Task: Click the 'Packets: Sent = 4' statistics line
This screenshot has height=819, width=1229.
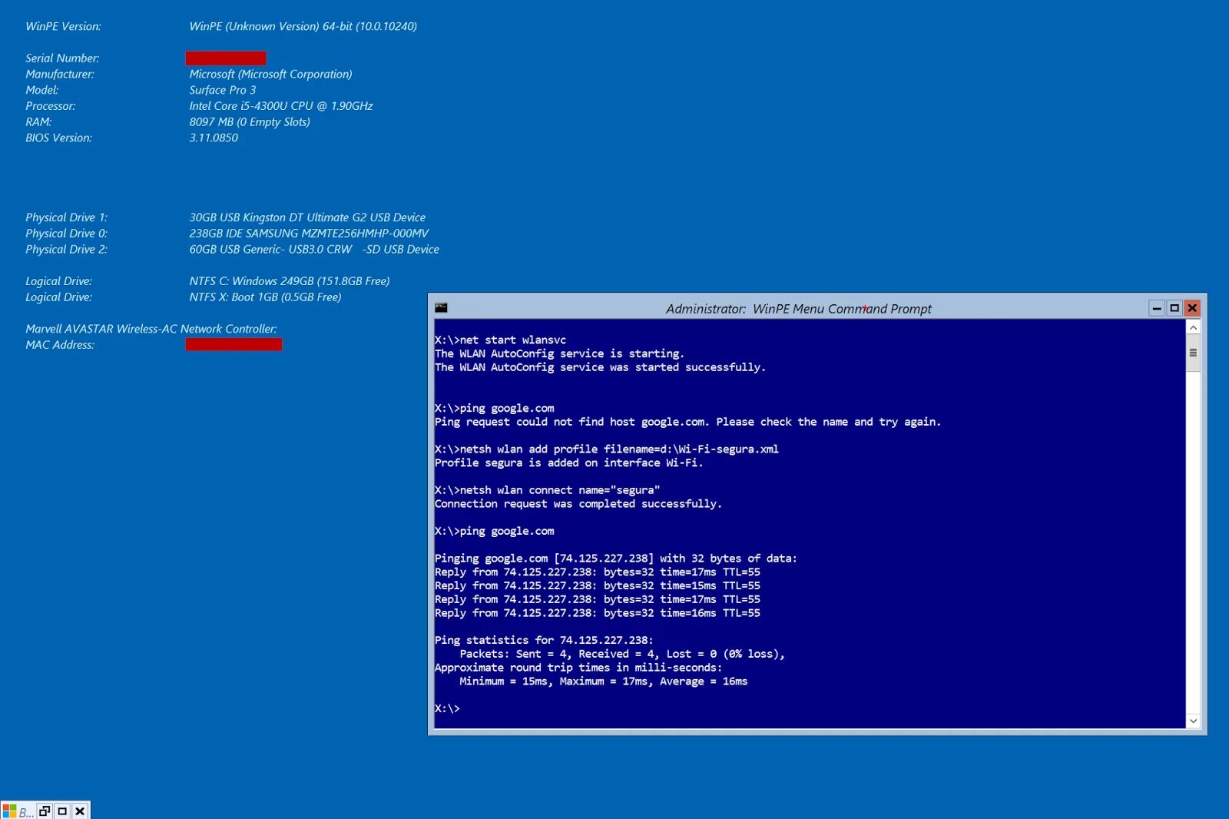Action: coord(622,654)
